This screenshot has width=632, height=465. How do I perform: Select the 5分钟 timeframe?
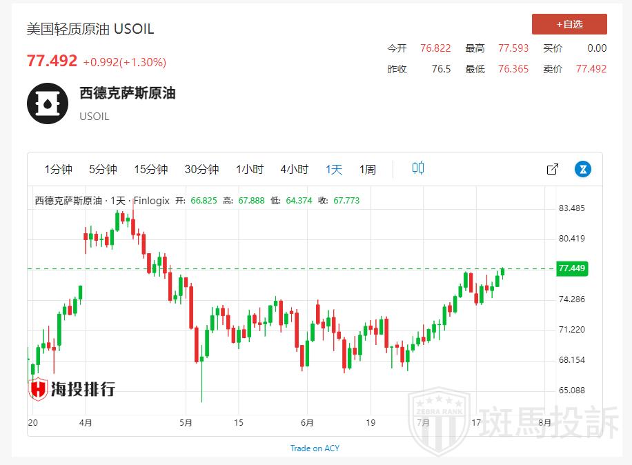pos(103,169)
